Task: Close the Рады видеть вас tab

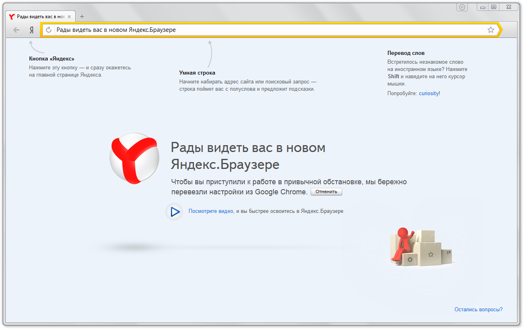Action: [69, 17]
